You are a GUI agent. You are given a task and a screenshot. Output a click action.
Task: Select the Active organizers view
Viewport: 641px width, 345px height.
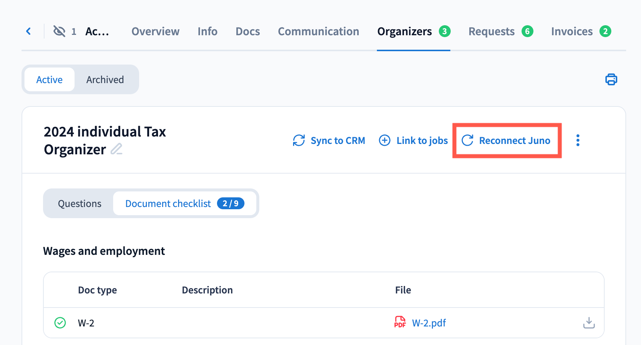49,80
